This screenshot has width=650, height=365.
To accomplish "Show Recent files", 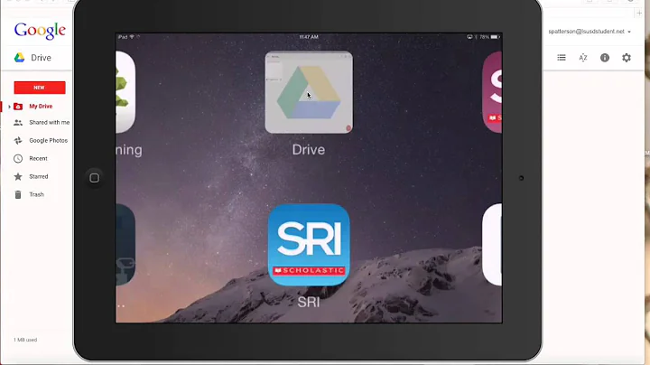I will 38,158.
